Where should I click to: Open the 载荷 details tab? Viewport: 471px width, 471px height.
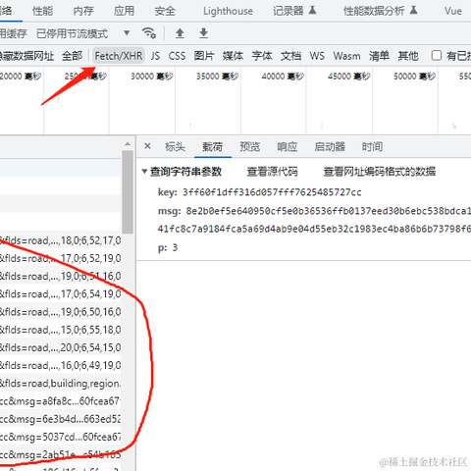pos(213,146)
